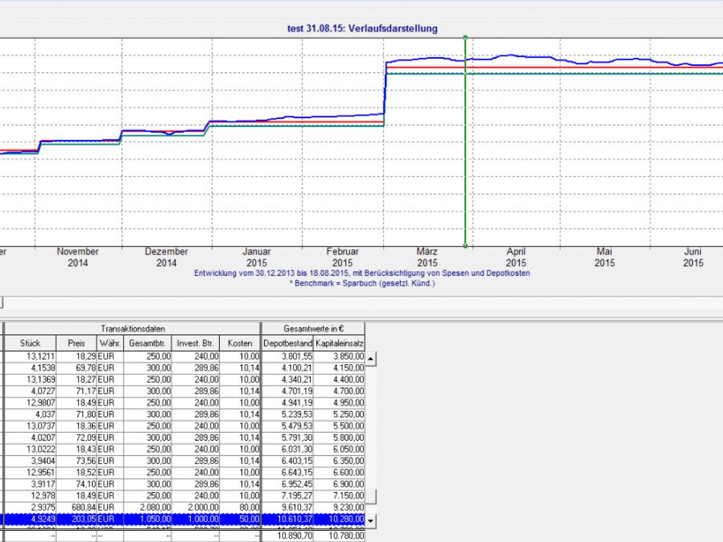Click the Kosten column header
This screenshot has width=723, height=542.
(x=239, y=343)
